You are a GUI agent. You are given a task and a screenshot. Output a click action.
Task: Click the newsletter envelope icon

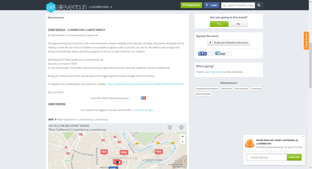[250, 144]
